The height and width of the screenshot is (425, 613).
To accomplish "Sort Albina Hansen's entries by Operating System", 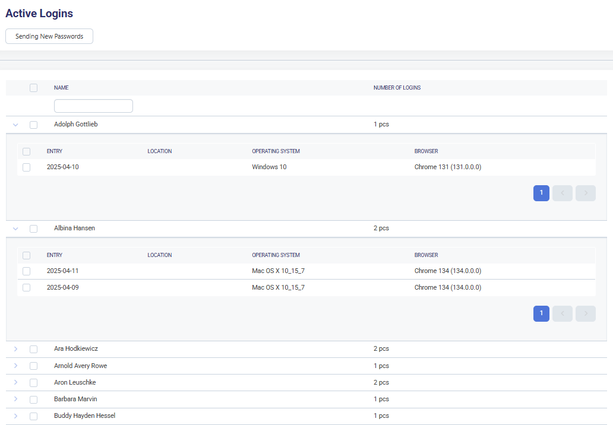I will pos(276,255).
